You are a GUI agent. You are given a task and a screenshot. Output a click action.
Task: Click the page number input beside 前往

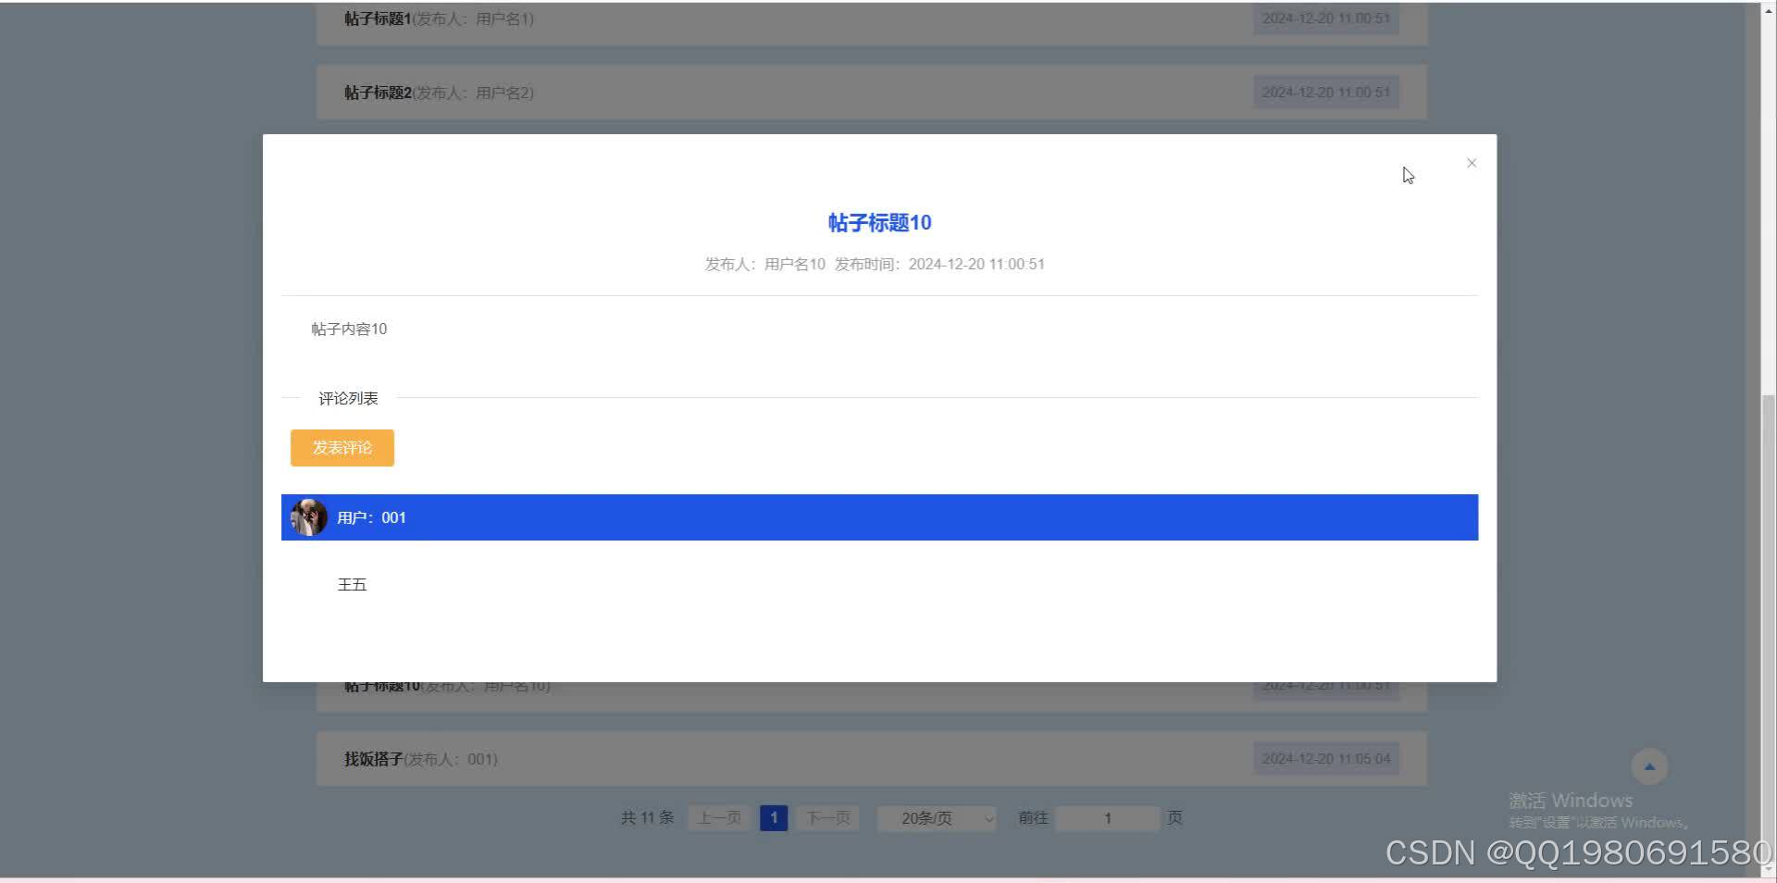point(1107,818)
